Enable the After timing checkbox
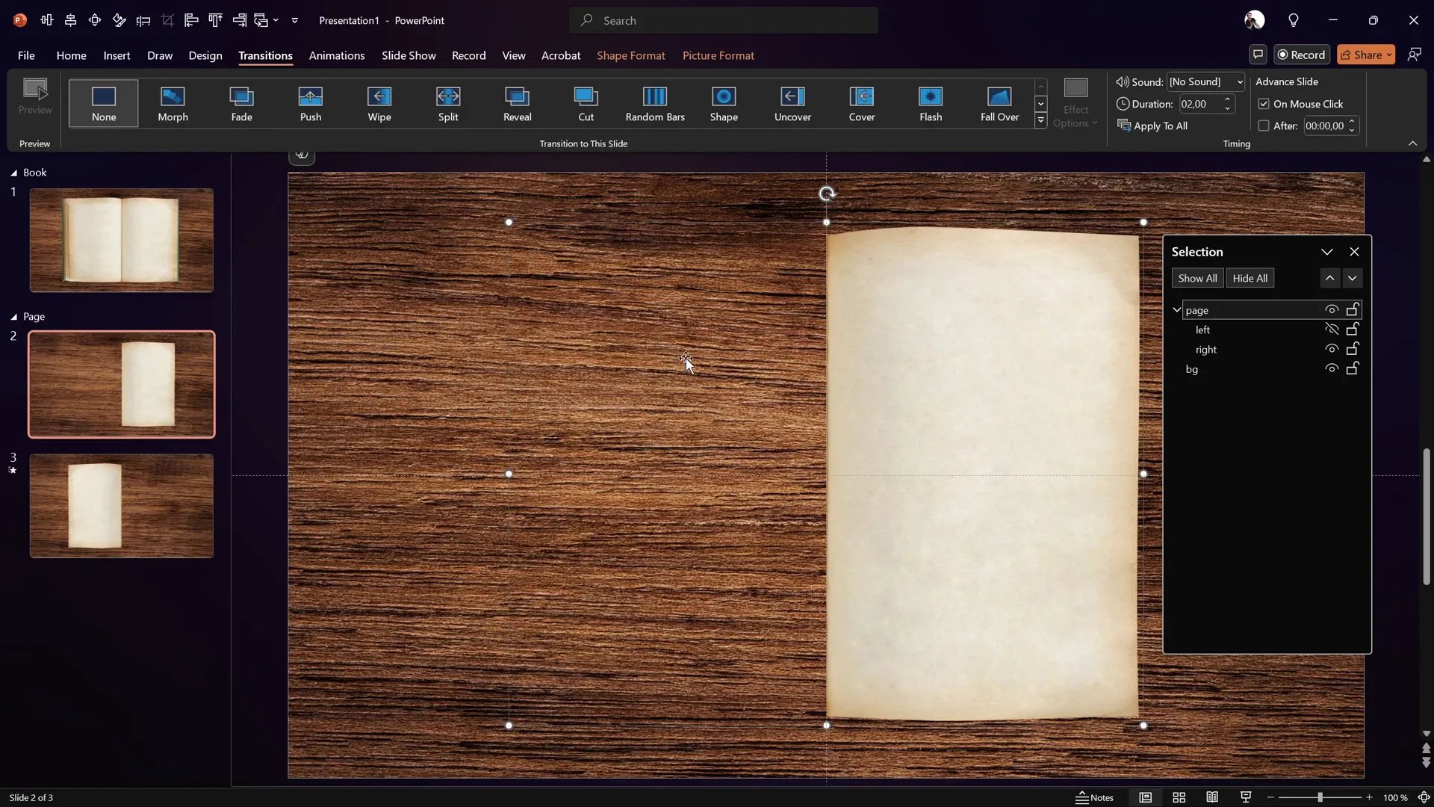The width and height of the screenshot is (1434, 807). click(x=1264, y=126)
